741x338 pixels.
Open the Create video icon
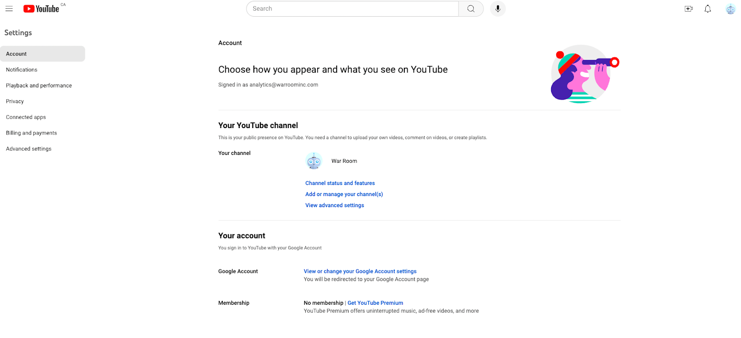click(689, 9)
